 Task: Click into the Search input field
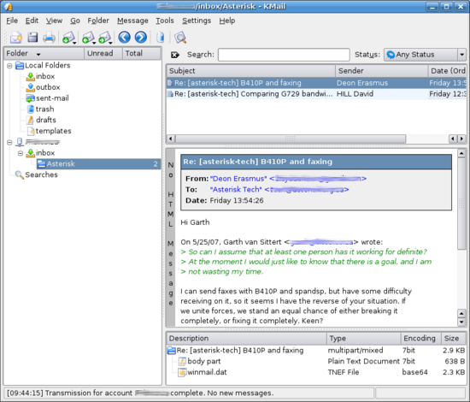click(284, 55)
